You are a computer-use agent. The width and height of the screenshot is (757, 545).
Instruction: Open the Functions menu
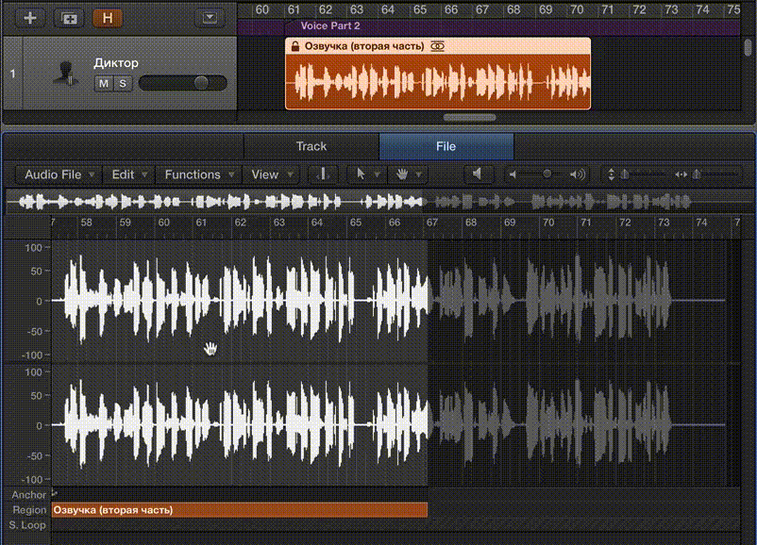(198, 174)
